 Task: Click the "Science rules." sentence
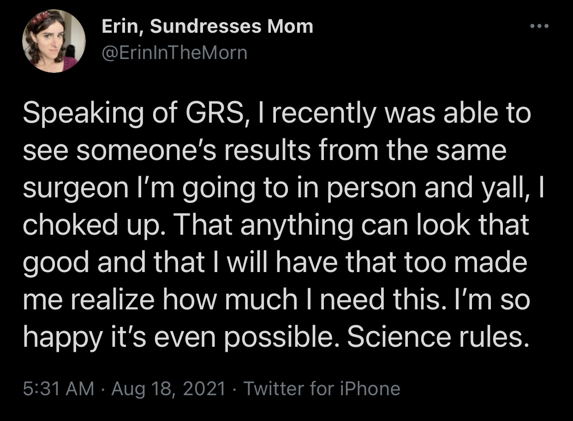click(436, 337)
